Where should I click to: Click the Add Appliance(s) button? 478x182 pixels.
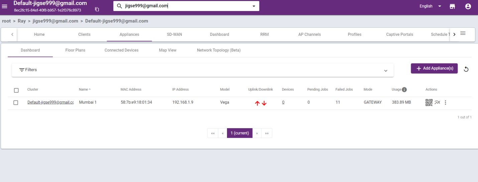[x=434, y=68]
